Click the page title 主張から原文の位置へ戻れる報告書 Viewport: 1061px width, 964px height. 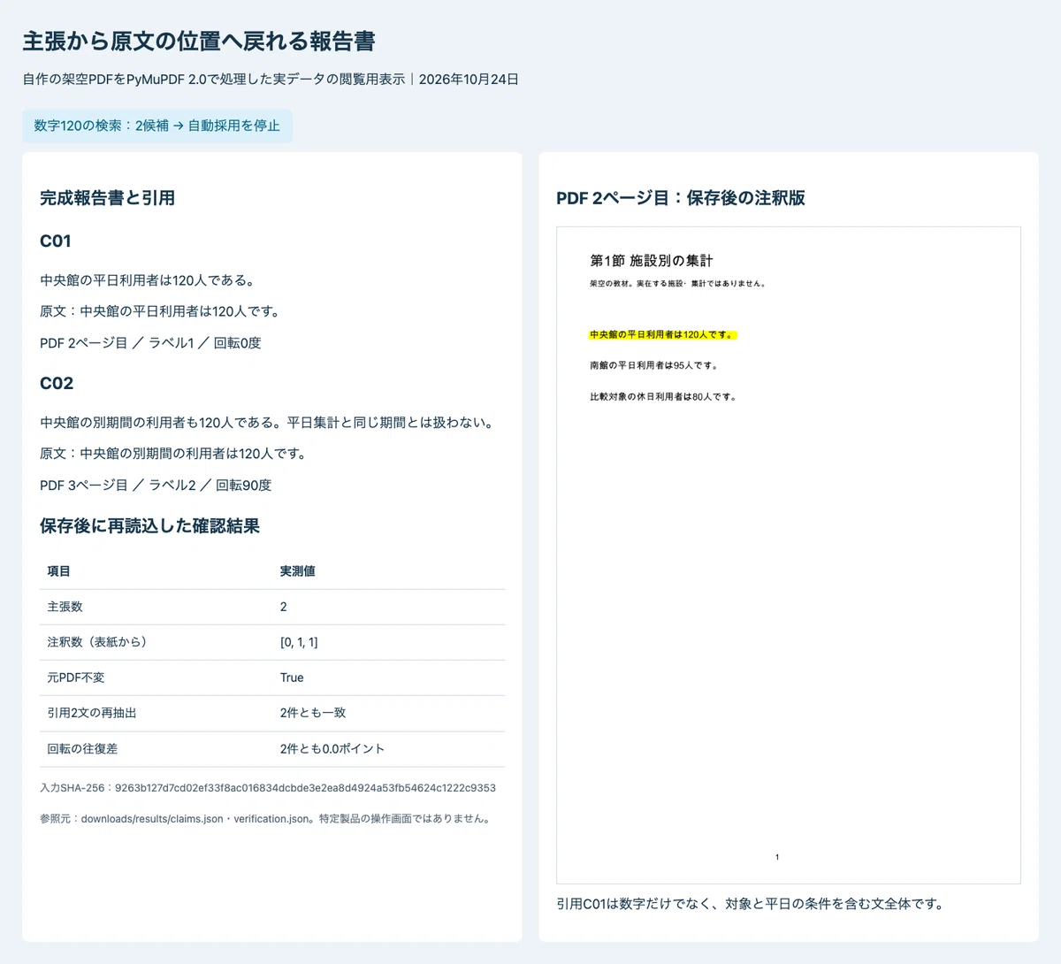[199, 42]
